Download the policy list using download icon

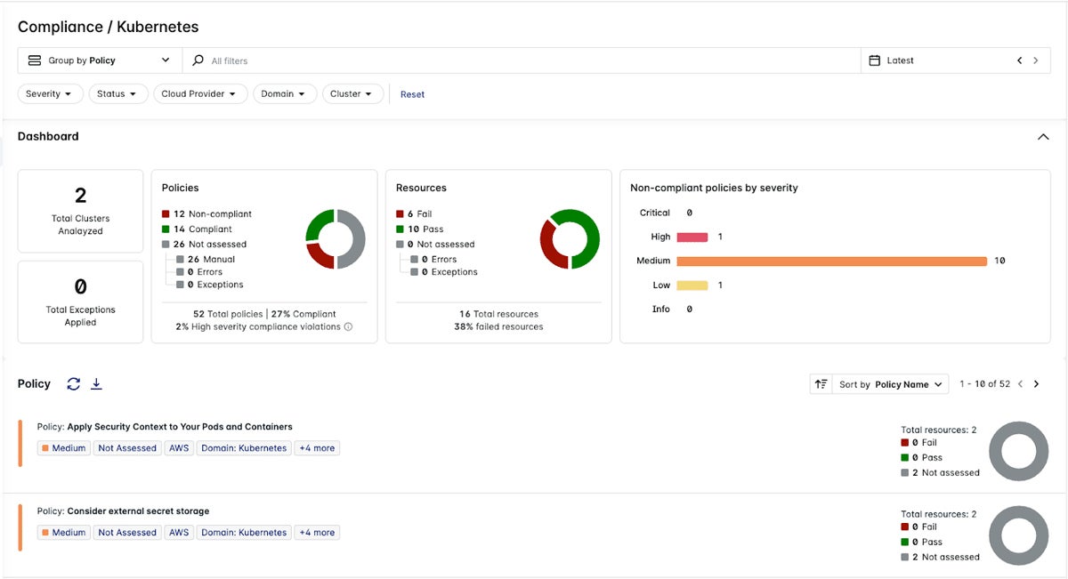coord(97,384)
